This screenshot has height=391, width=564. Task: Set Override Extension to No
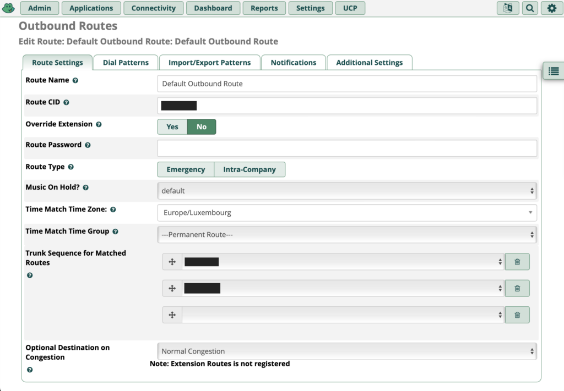(x=202, y=127)
